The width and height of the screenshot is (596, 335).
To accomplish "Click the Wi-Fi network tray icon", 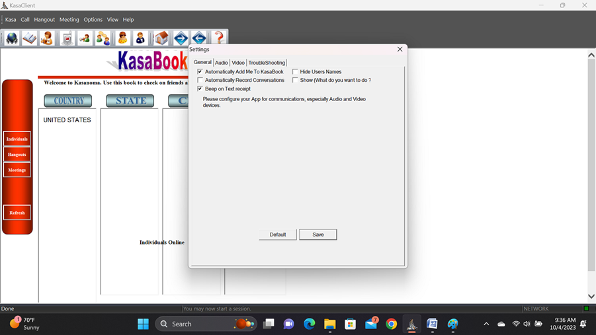I will click(x=516, y=324).
